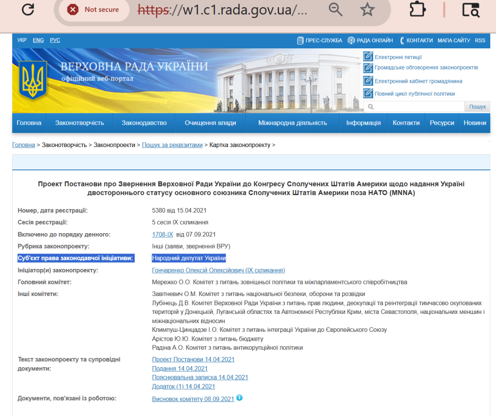
Task: Click the Електронні петиції edit icon
Action: 368,57
